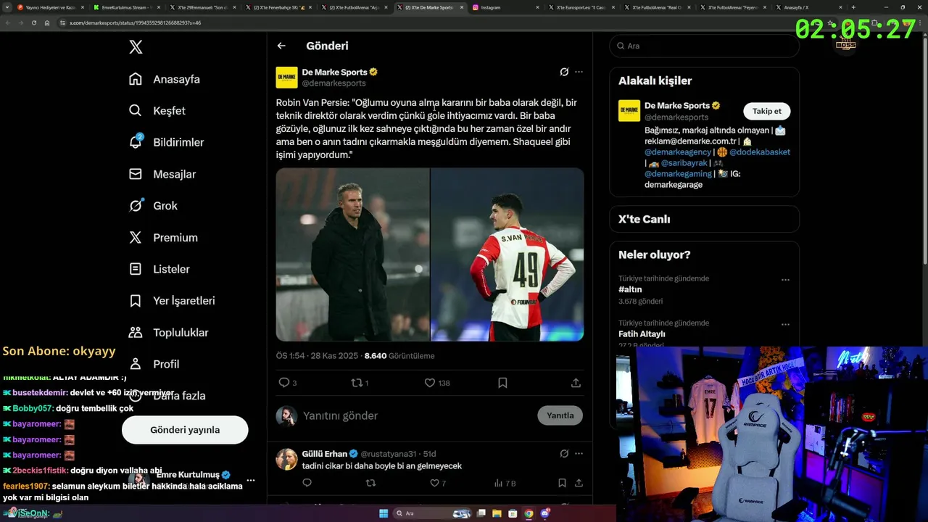Switch to Instagram browser tab
This screenshot has width=928, height=522.
coord(505,7)
